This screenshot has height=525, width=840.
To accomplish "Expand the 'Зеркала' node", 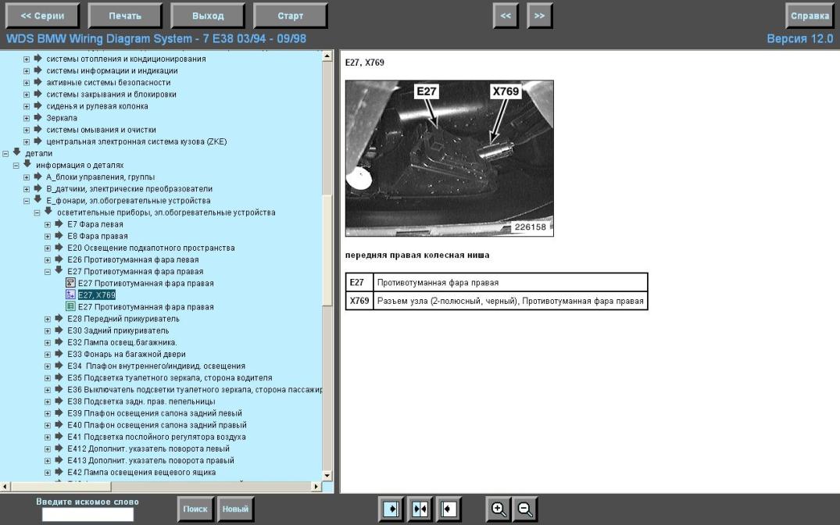I will 27,118.
